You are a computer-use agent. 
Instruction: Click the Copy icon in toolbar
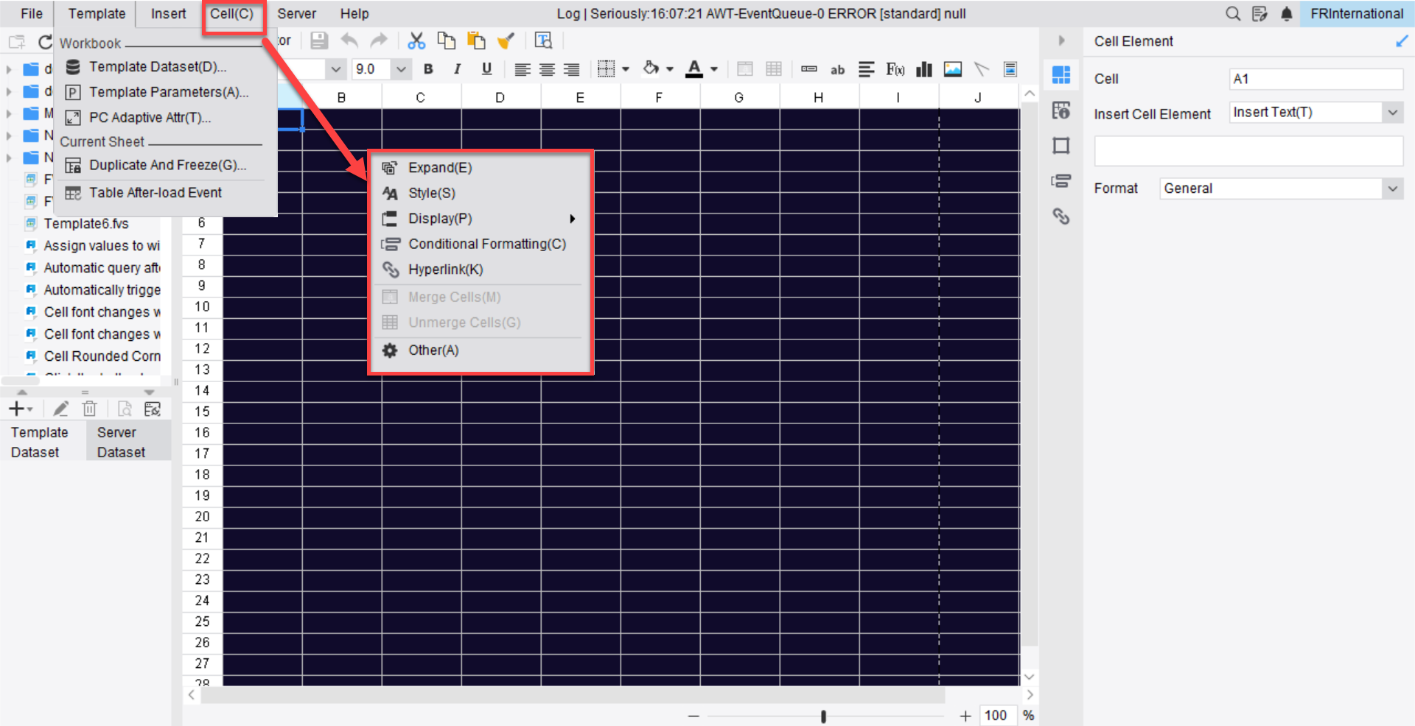446,40
